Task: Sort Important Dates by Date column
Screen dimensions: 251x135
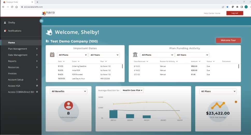Action: click(x=61, y=61)
